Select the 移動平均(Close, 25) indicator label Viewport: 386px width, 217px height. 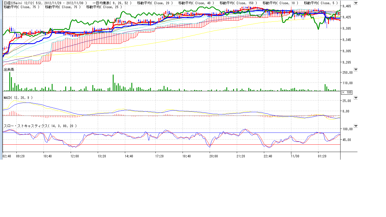click(x=104, y=6)
